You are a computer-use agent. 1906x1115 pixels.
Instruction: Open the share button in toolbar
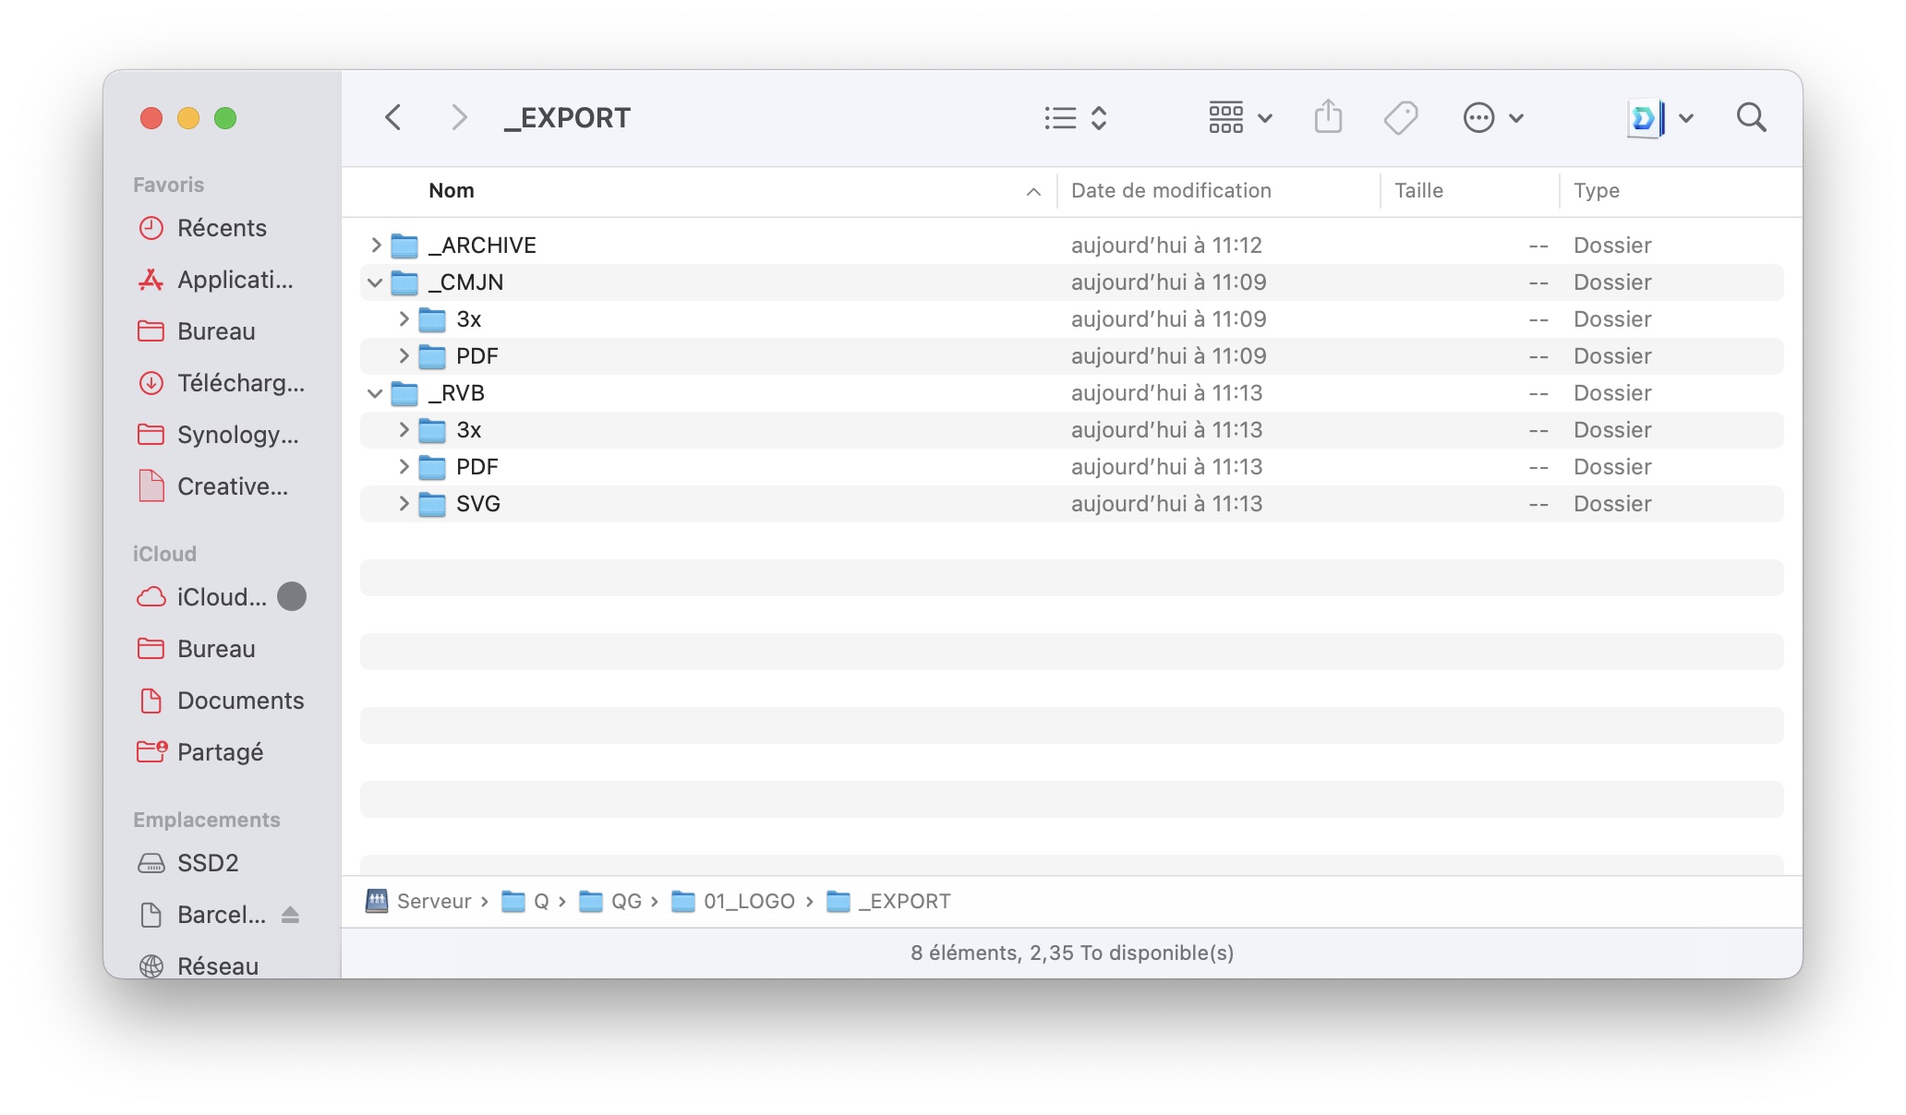point(1328,117)
